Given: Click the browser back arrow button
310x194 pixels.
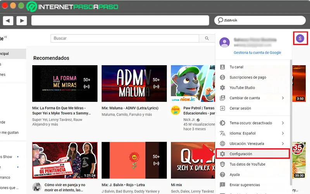Looking at the screenshot, I should (x=8, y=21).
